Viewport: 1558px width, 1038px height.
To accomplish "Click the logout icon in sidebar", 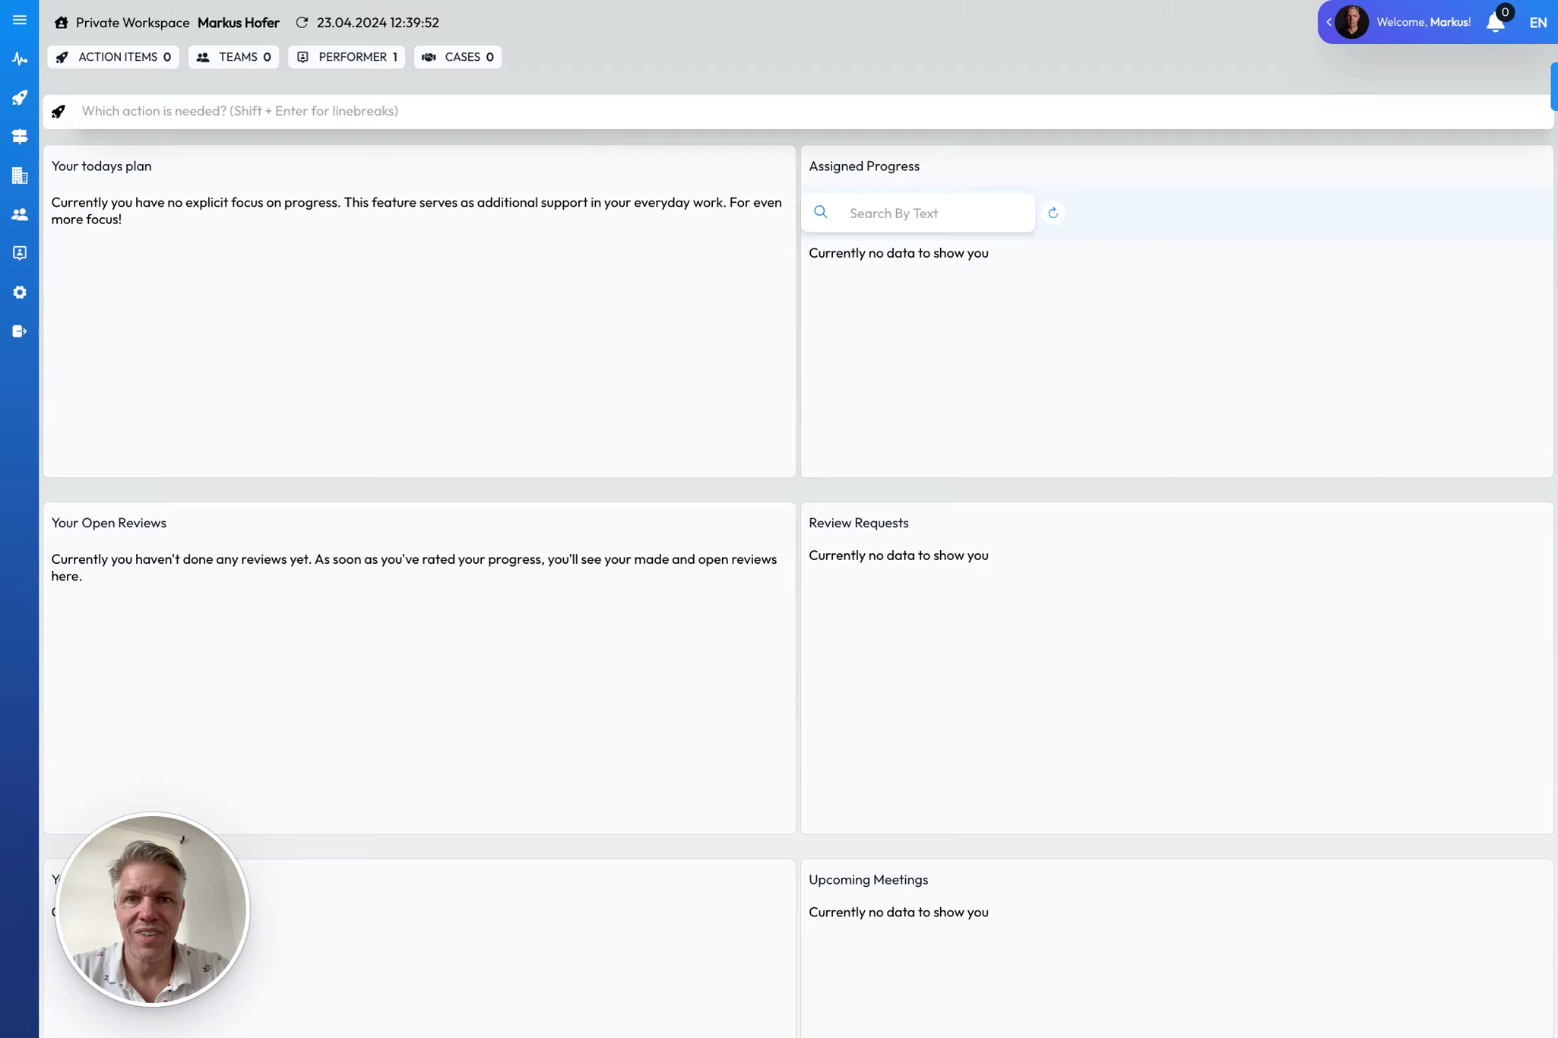I will (20, 331).
